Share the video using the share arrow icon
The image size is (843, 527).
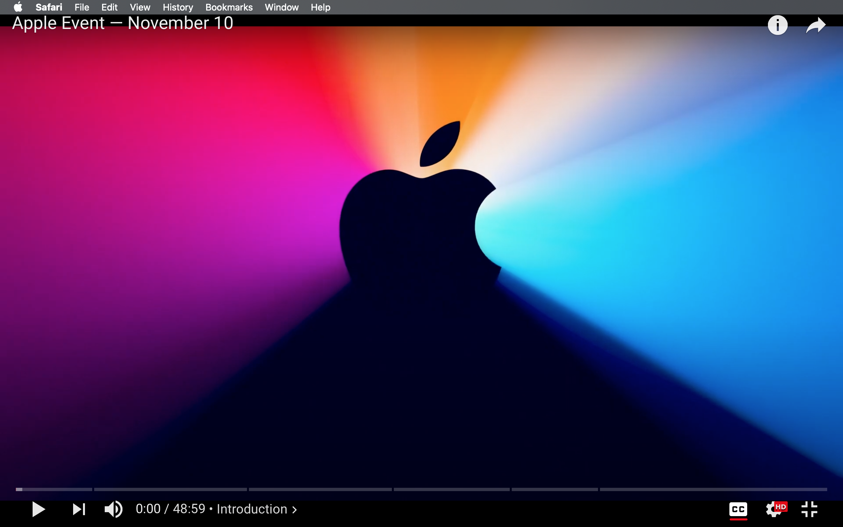pos(815,25)
